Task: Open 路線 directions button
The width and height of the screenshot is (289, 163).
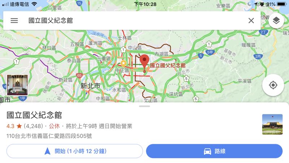Action: 214,151
